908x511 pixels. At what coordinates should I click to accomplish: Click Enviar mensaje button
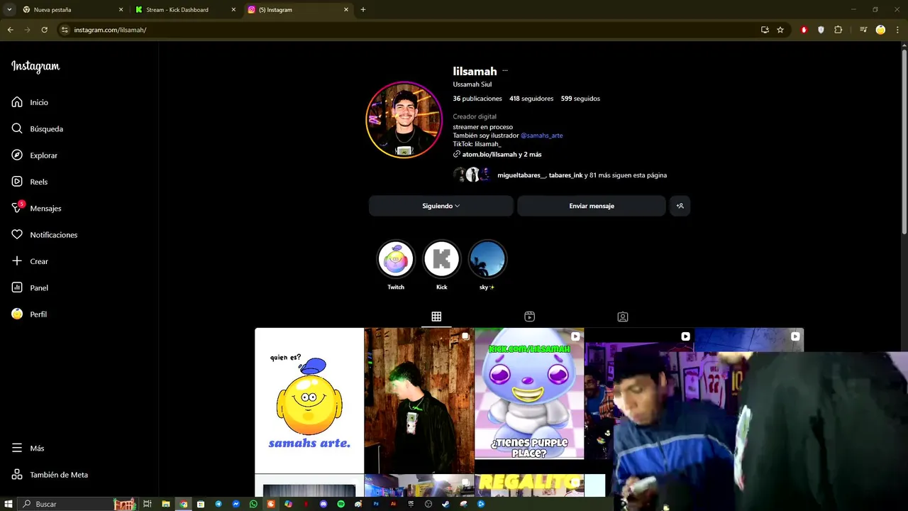[592, 206]
